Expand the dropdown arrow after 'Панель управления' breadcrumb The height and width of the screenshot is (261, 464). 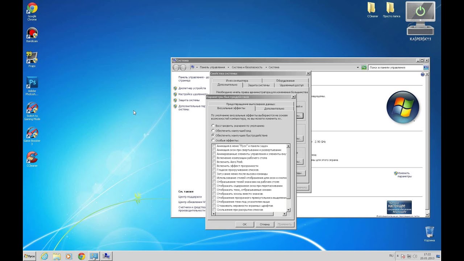coord(228,67)
